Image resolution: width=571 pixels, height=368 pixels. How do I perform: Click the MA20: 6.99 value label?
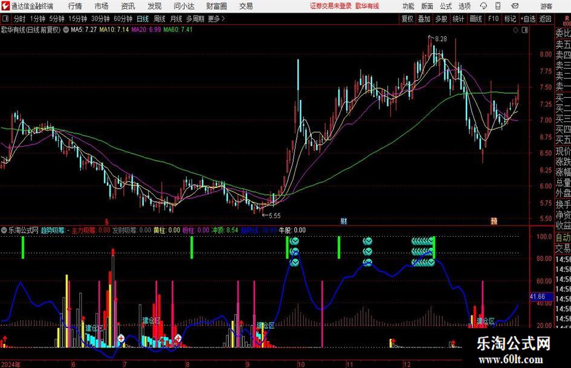146,30
